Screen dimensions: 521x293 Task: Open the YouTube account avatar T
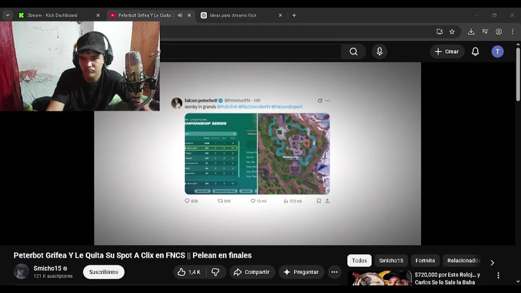[x=497, y=52]
